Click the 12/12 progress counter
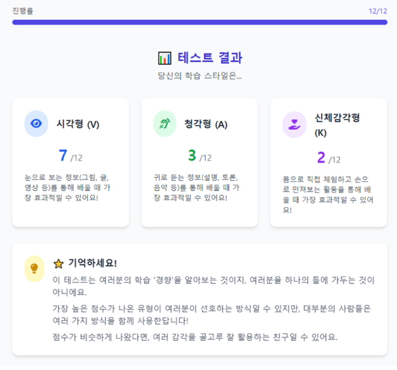Viewport: 397px width, 370px height. (x=377, y=11)
